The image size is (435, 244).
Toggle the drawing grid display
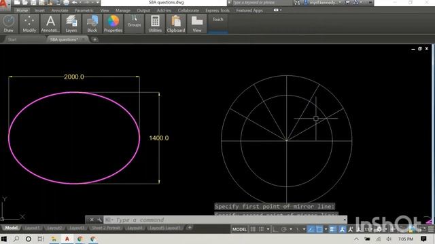(253, 229)
